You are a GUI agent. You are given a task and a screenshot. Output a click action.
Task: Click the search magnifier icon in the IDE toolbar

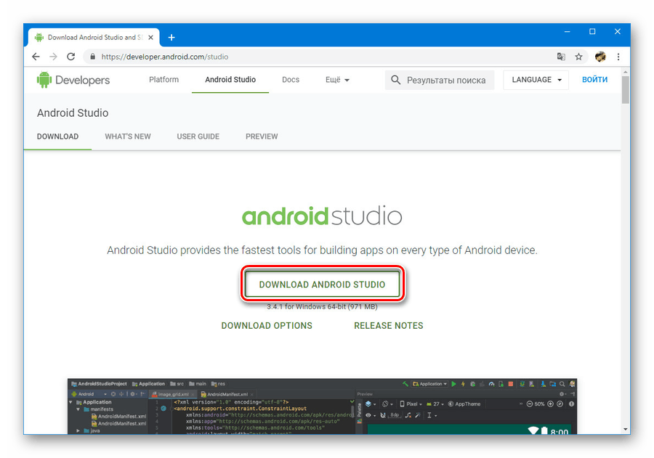point(562,385)
